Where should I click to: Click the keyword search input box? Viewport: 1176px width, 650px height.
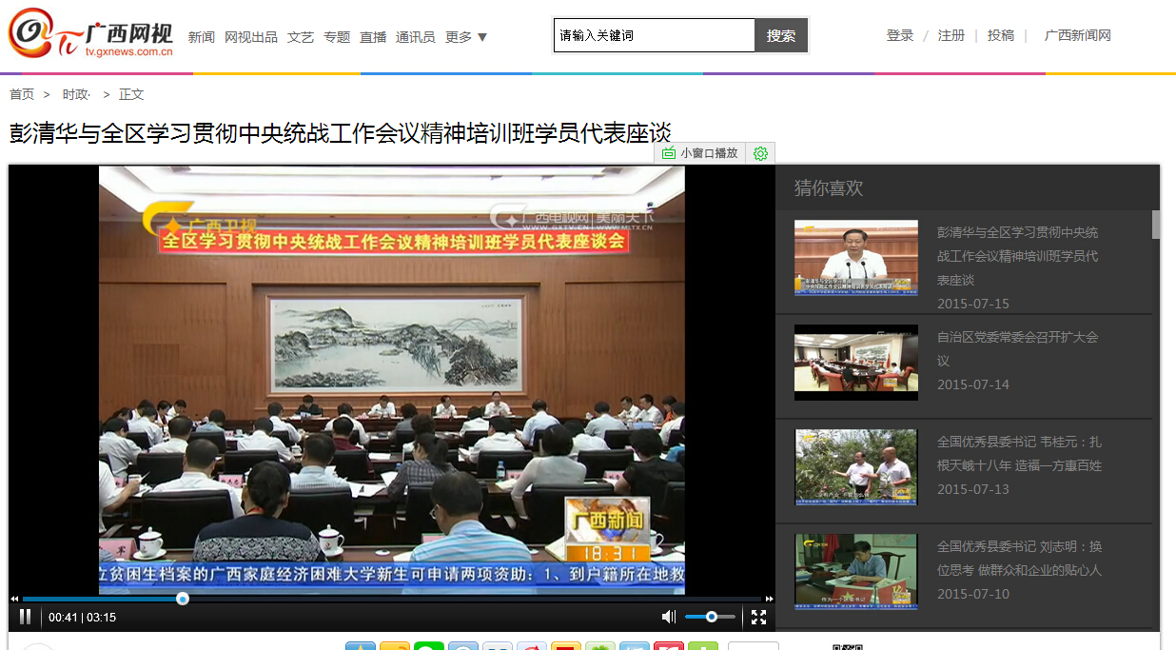point(654,36)
